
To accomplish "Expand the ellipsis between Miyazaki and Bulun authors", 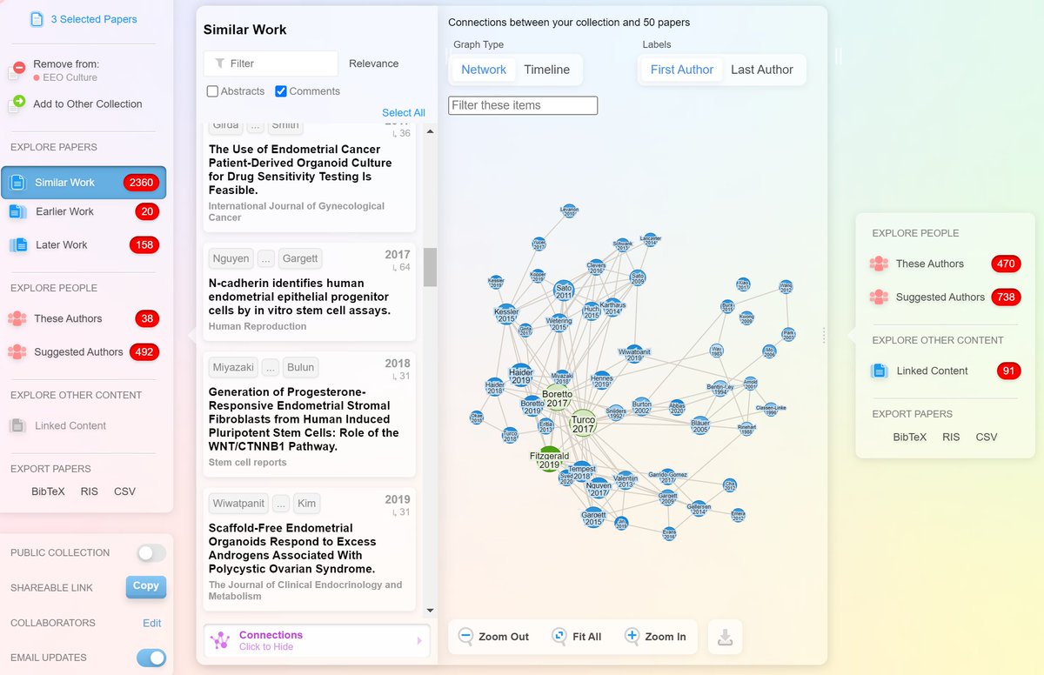I will pyautogui.click(x=272, y=367).
